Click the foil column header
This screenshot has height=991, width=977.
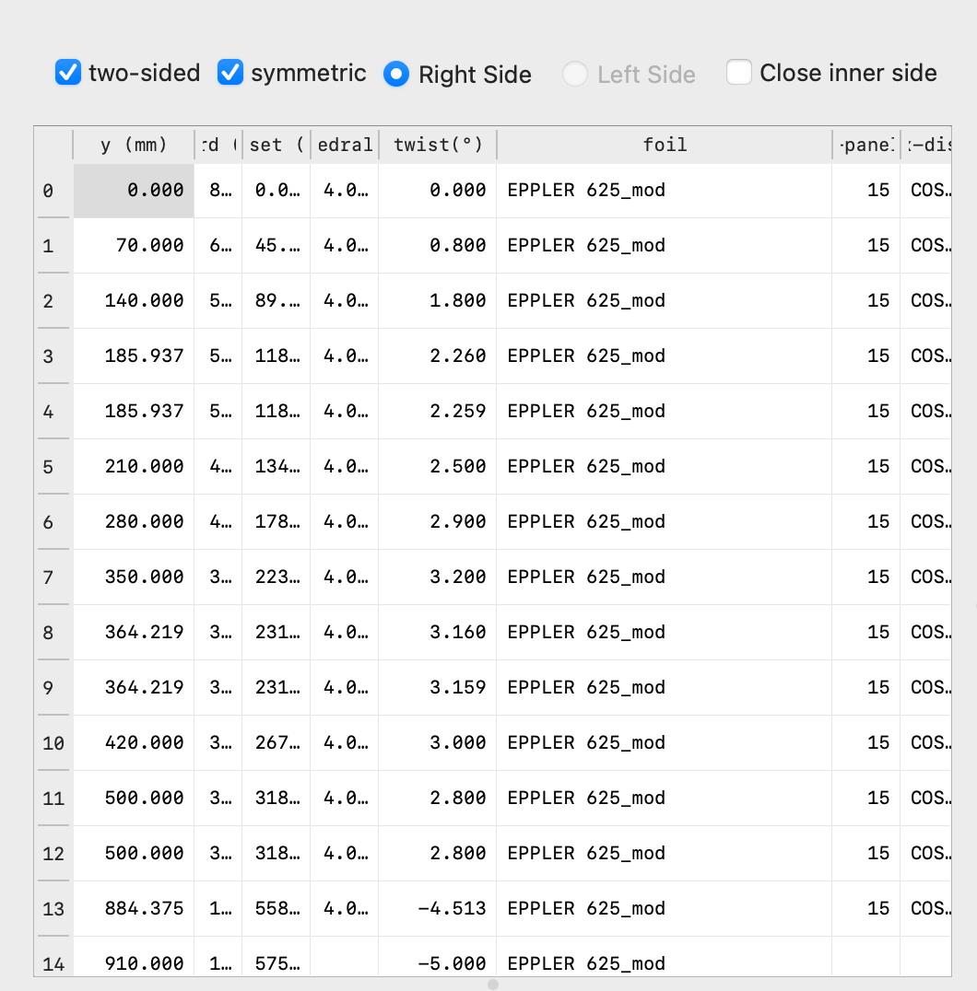point(665,145)
